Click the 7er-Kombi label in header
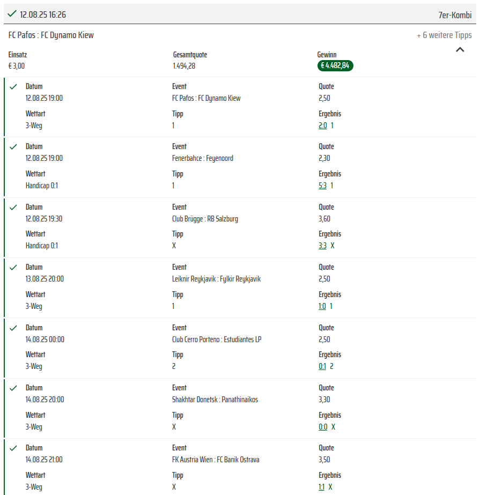The height and width of the screenshot is (495, 480). (455, 15)
